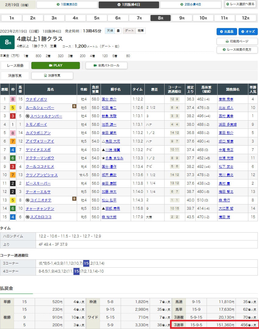259x329 pixels.
Task: Select the 9R race tab
Action: [x=182, y=18]
